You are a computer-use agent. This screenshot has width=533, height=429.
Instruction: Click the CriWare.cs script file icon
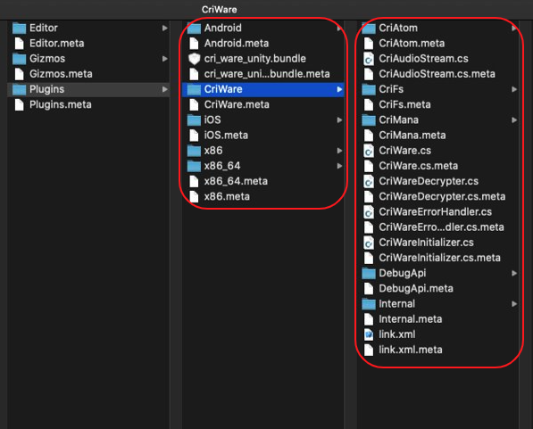pos(369,151)
